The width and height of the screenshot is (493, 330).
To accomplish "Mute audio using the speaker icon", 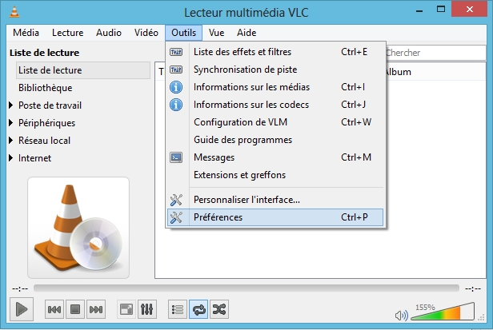I will [x=402, y=316].
